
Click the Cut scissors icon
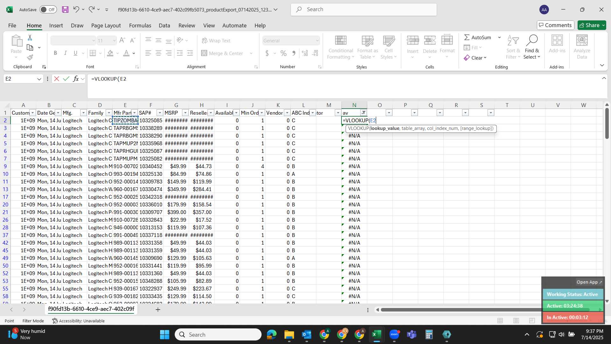[30, 38]
